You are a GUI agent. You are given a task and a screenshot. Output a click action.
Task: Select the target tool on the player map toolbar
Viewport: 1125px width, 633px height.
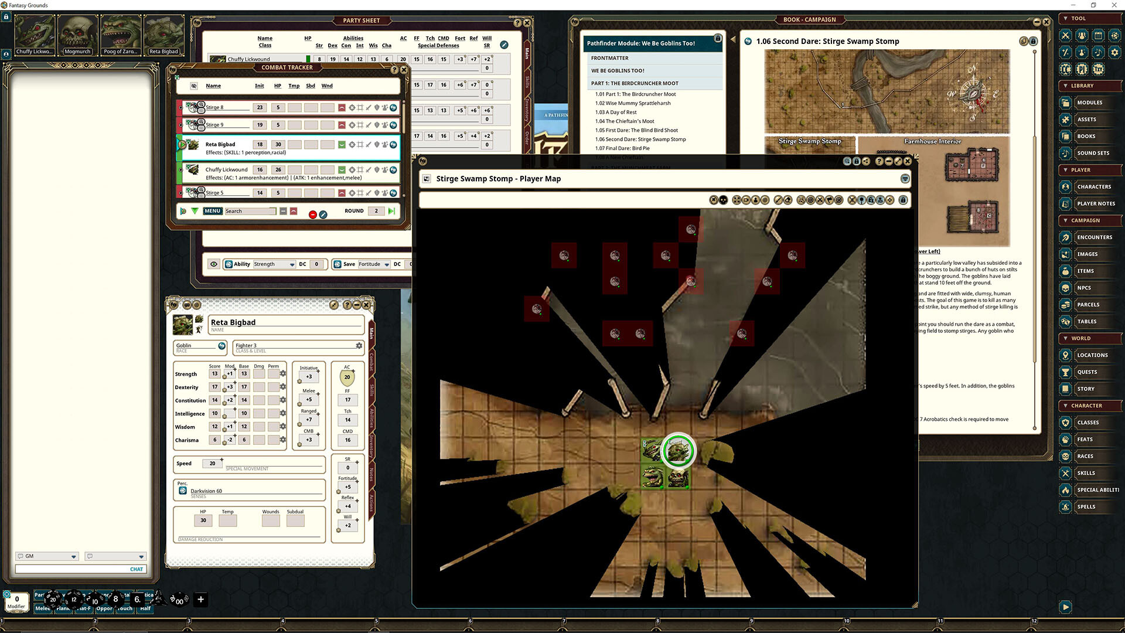point(810,200)
